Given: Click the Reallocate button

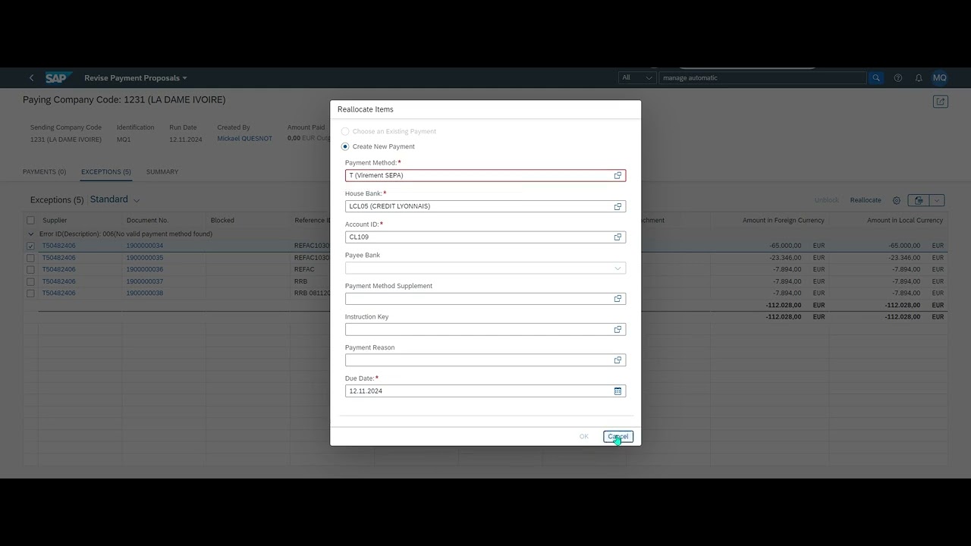Looking at the screenshot, I should (x=866, y=200).
